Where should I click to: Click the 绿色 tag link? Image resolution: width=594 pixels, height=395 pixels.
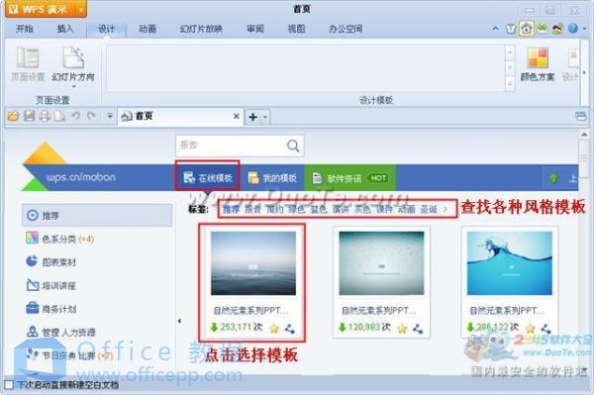click(x=297, y=209)
